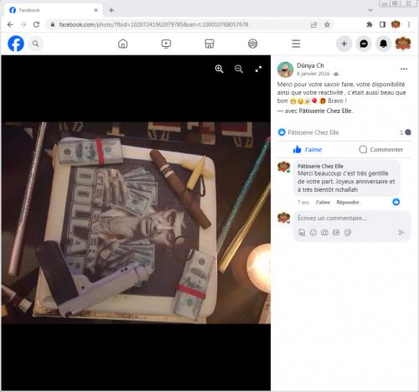
Task: Focus the Écrivez un commentaire field
Action: pos(352,219)
